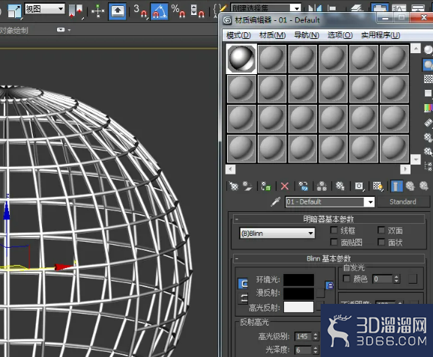
Task: Toggle 3D Snaps in main toolbar
Action: coord(140,11)
